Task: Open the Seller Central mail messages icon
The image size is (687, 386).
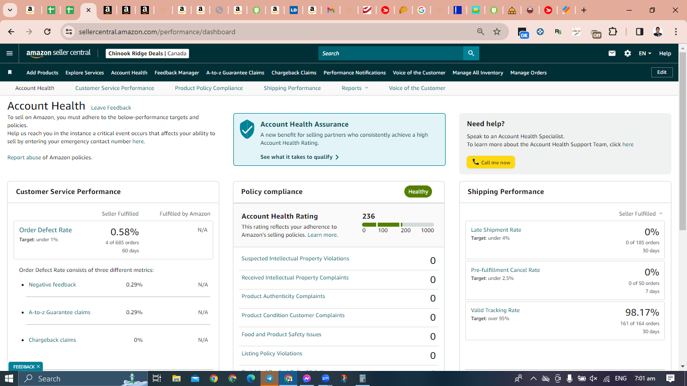Action: click(x=612, y=53)
